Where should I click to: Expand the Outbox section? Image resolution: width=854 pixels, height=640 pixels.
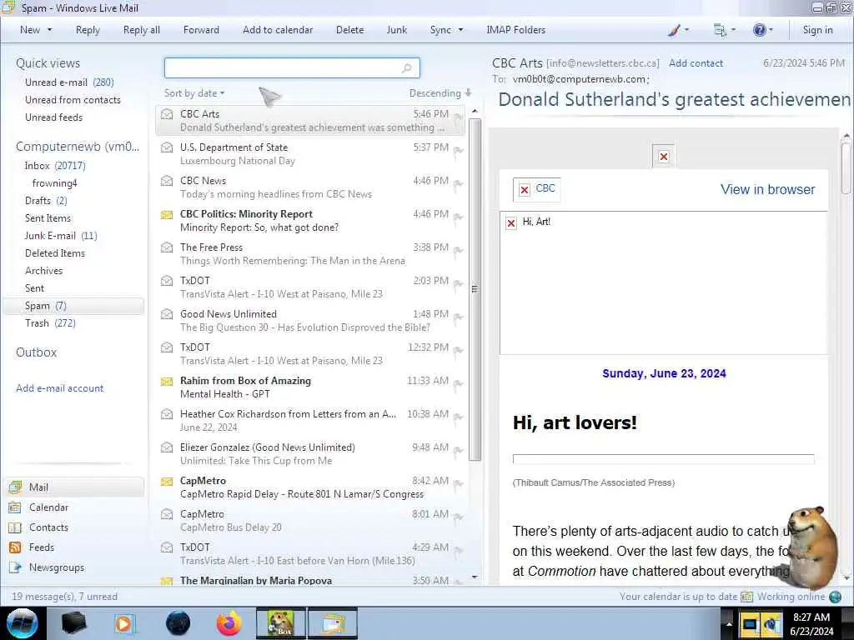(x=36, y=352)
